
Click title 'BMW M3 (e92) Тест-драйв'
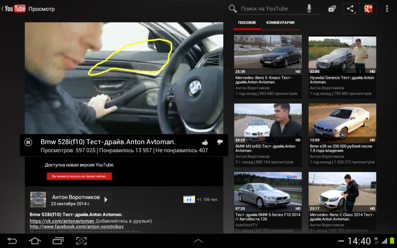(x=265, y=148)
